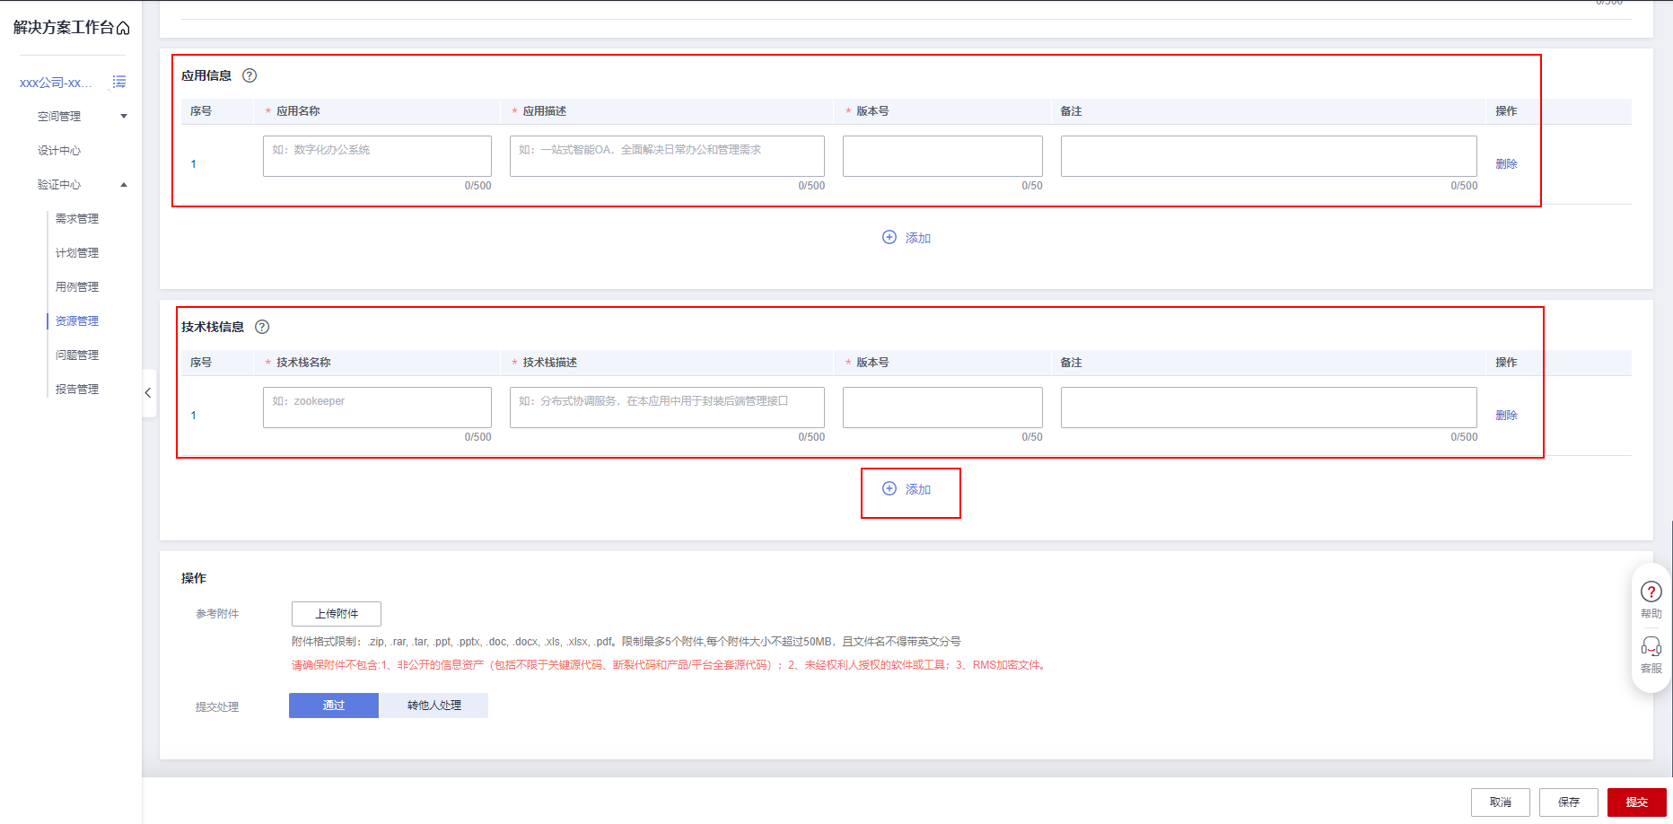The image size is (1673, 824).
Task: Click 删除 in the 技术栈信息 row
Action: pos(1506,416)
